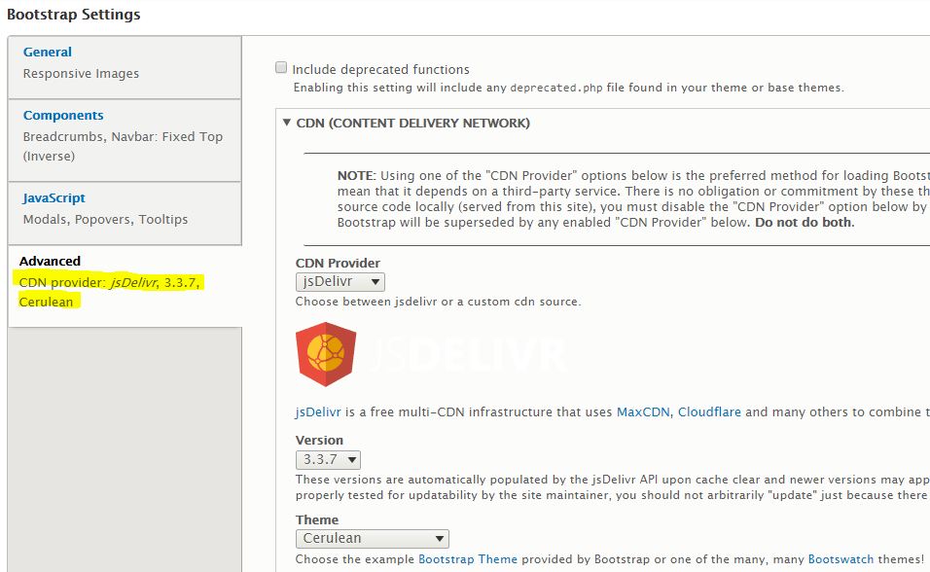Click the 'Version' field label
930x572 pixels.
click(x=319, y=441)
